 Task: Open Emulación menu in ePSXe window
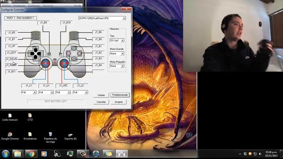click(x=19, y=6)
